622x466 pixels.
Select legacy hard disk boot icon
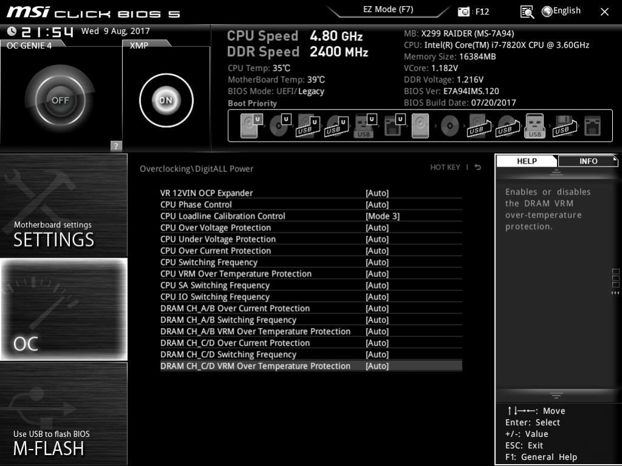[420, 126]
